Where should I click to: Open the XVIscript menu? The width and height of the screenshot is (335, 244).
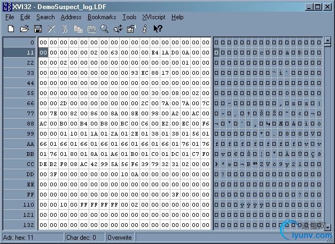pos(154,17)
